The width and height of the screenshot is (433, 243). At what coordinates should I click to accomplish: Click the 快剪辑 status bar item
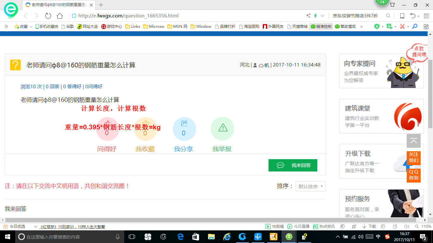click(275, 227)
